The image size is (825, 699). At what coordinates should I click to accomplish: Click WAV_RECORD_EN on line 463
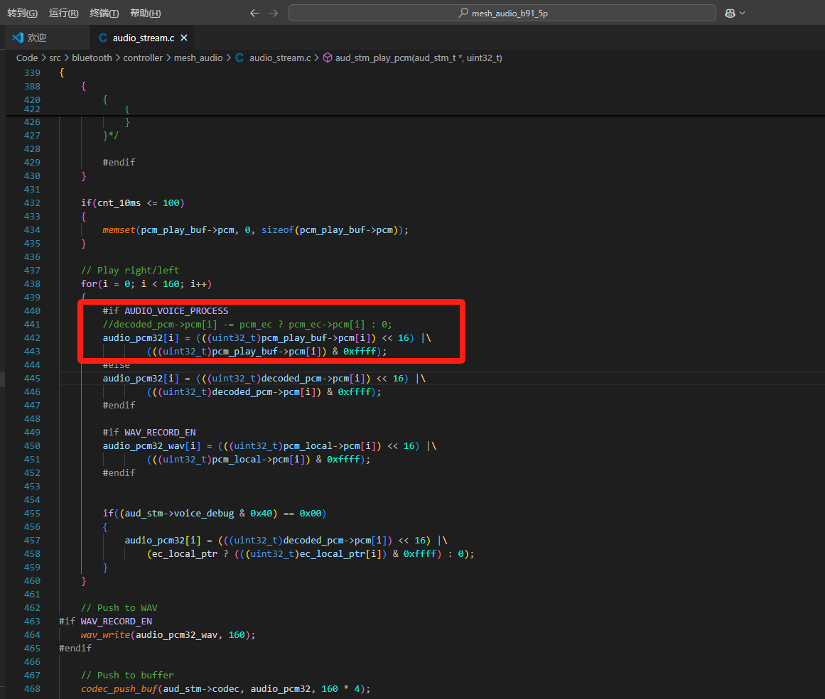click(x=117, y=622)
